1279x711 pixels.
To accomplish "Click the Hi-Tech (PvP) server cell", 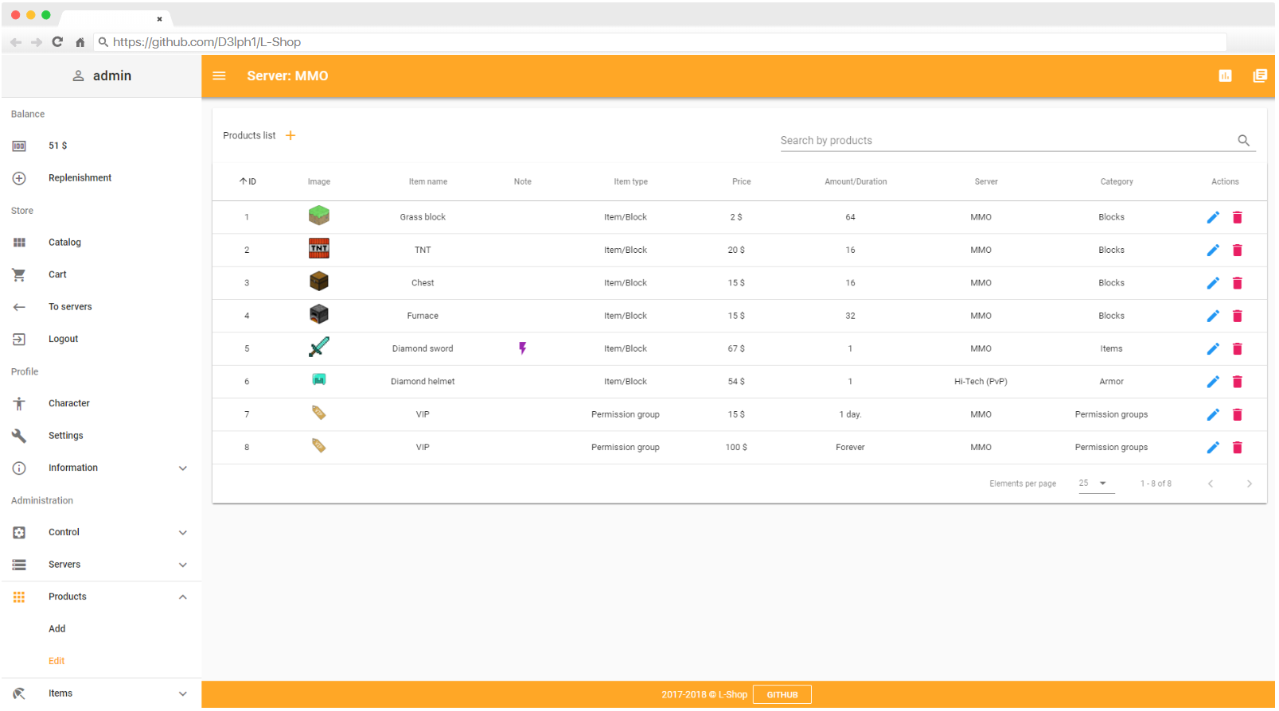I will click(981, 382).
